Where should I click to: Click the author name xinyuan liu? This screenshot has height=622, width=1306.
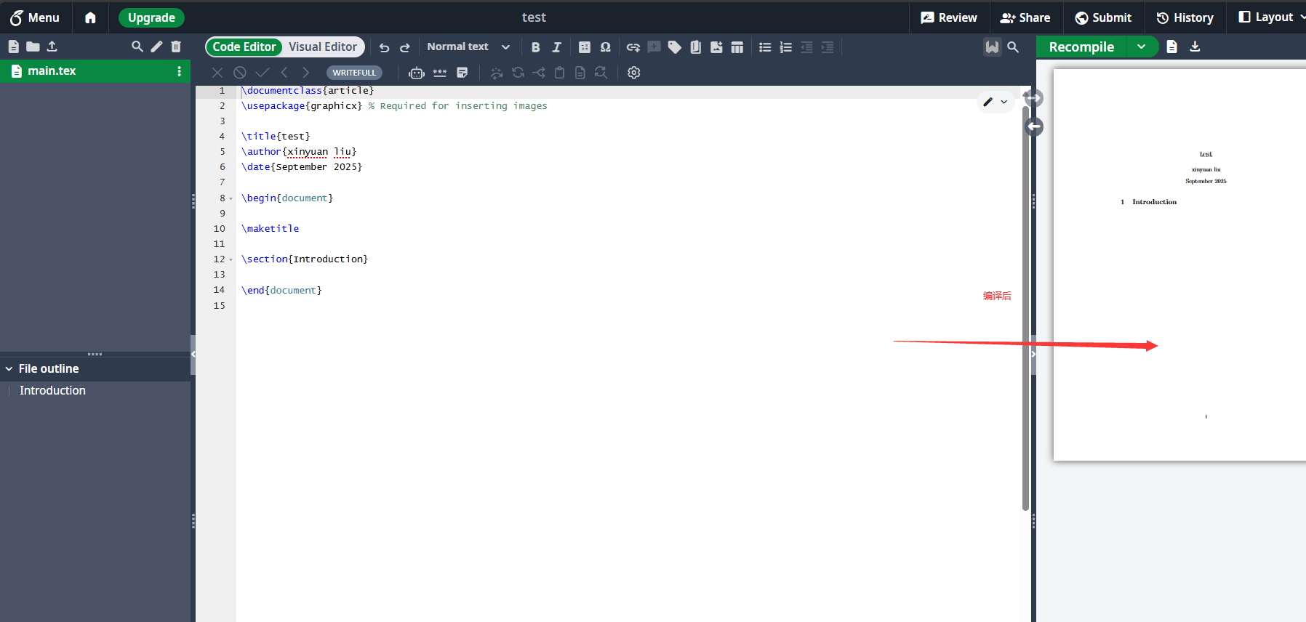pyautogui.click(x=321, y=152)
